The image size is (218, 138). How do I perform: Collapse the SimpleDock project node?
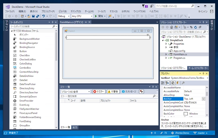163,40
